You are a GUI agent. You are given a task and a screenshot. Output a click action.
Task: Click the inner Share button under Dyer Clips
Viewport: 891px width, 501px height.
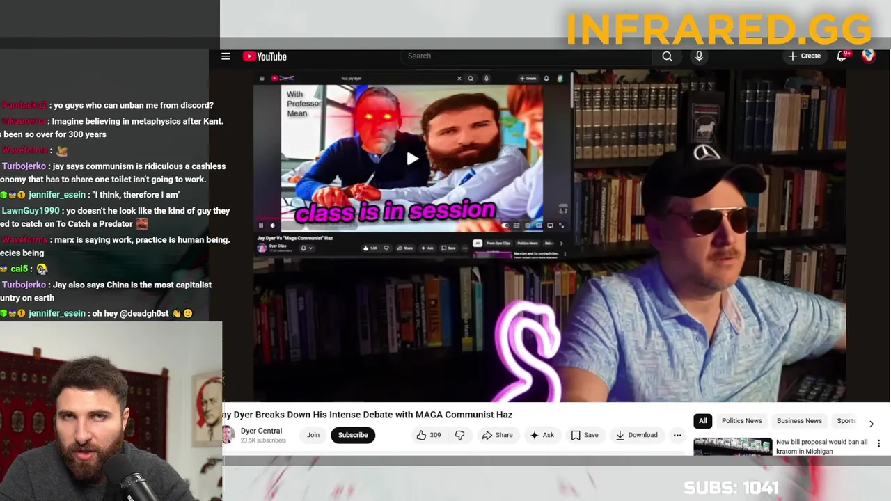405,248
